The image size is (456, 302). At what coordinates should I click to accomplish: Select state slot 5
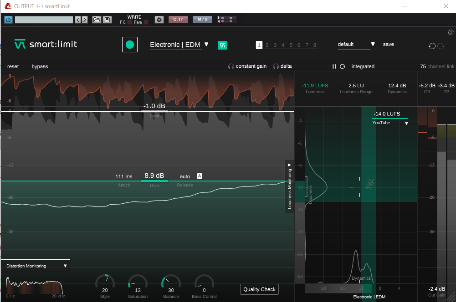[291, 45]
